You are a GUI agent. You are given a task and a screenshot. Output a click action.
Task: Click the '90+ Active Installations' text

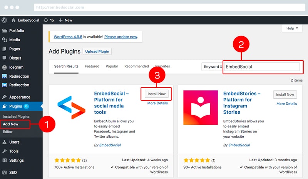203,167
